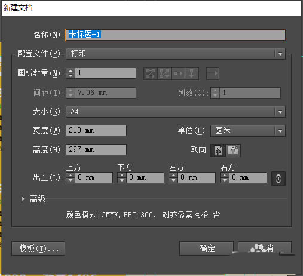Image resolution: width=303 pixels, height=276 pixels.
Task: Toggle right-to-left layout arrow icon
Action: click(x=213, y=73)
